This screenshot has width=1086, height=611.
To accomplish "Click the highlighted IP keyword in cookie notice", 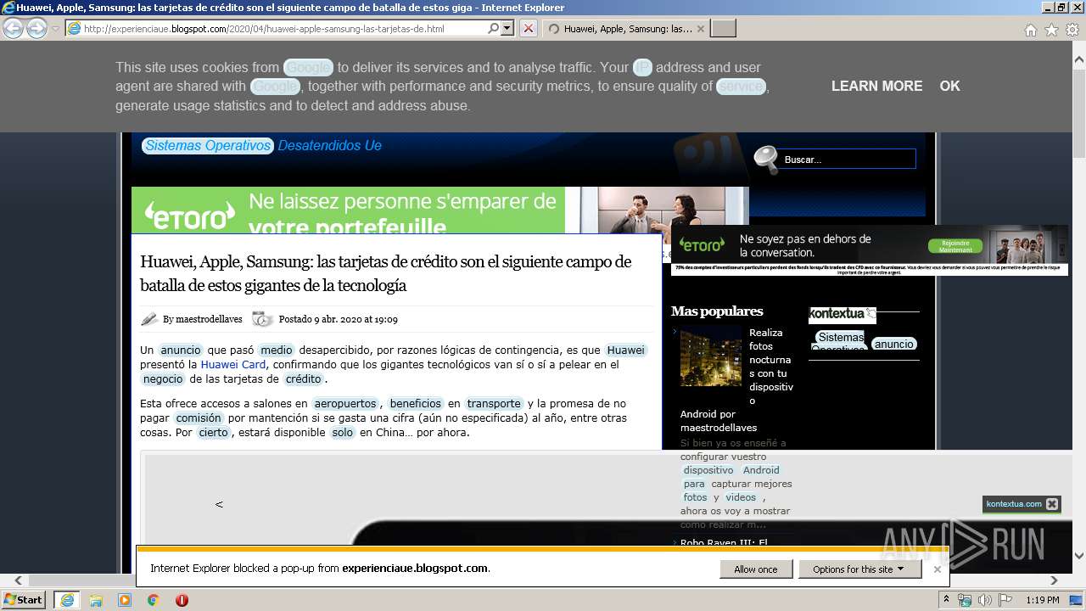I will click(x=642, y=67).
